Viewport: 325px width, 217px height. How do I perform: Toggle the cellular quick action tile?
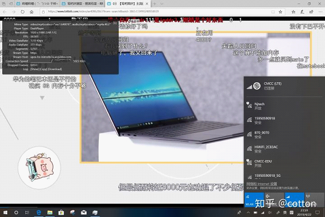click(x=295, y=200)
